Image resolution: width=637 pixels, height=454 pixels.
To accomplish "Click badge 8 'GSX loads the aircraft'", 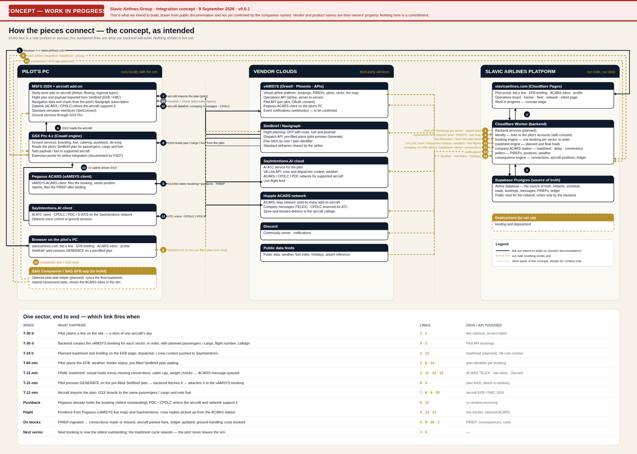I will [58, 128].
